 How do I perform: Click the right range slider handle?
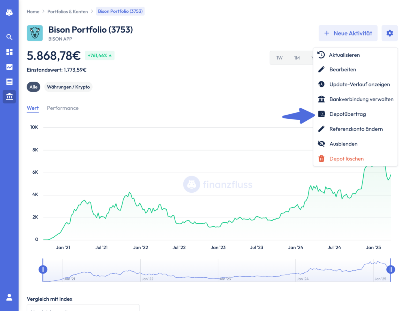[x=391, y=270]
